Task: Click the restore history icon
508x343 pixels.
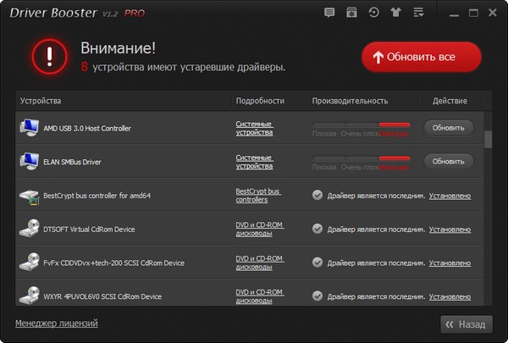Action: 375,14
